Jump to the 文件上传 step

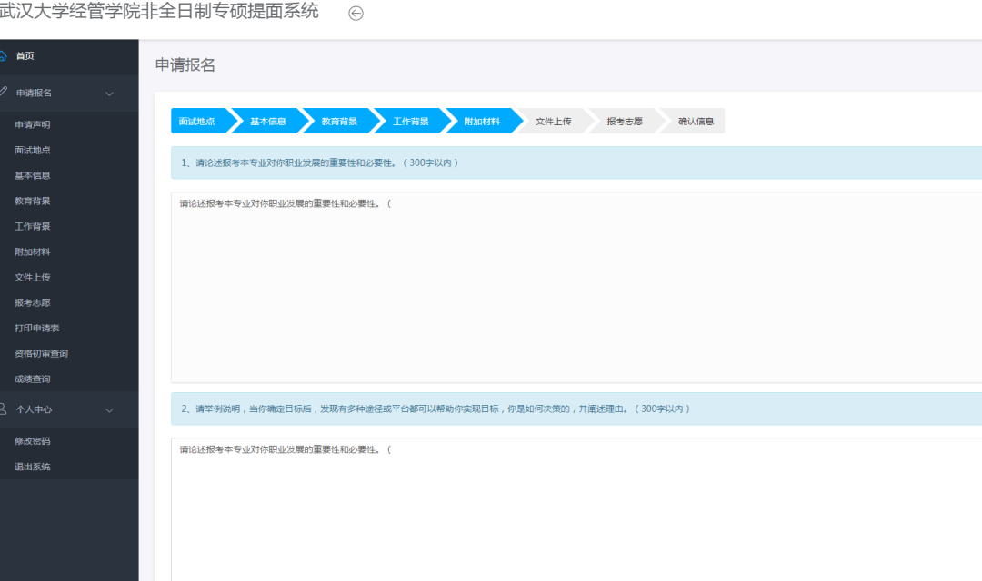pos(553,122)
